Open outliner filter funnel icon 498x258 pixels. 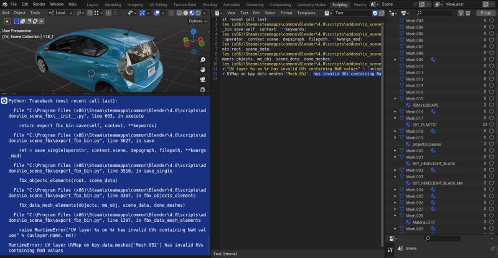click(x=461, y=13)
